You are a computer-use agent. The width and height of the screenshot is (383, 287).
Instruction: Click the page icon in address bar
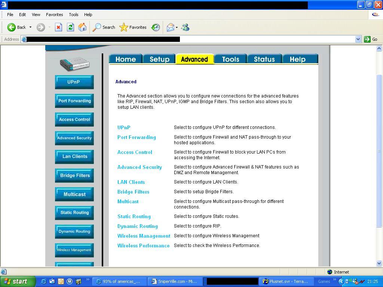[x=24, y=39]
